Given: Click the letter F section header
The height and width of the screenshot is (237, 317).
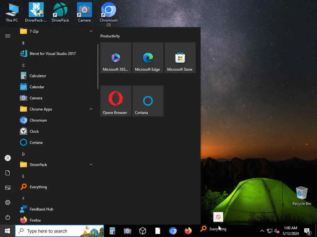Looking at the screenshot, I should [x=23, y=199].
